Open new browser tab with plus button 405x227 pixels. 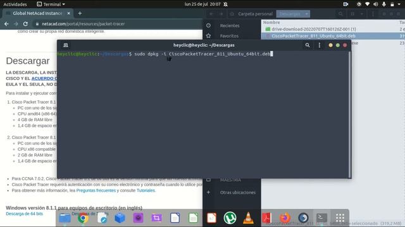click(x=80, y=13)
